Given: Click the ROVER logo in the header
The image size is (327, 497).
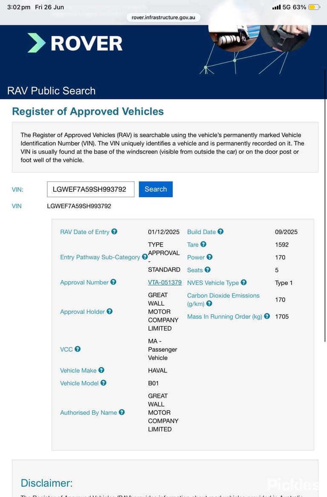Looking at the screenshot, I should coord(75,43).
